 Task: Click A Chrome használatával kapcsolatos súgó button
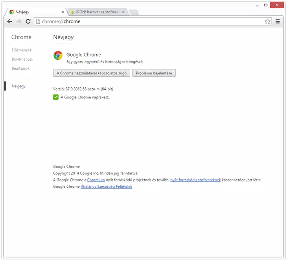click(92, 73)
